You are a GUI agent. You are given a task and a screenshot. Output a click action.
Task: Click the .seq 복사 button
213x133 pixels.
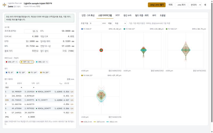(x=181, y=5)
